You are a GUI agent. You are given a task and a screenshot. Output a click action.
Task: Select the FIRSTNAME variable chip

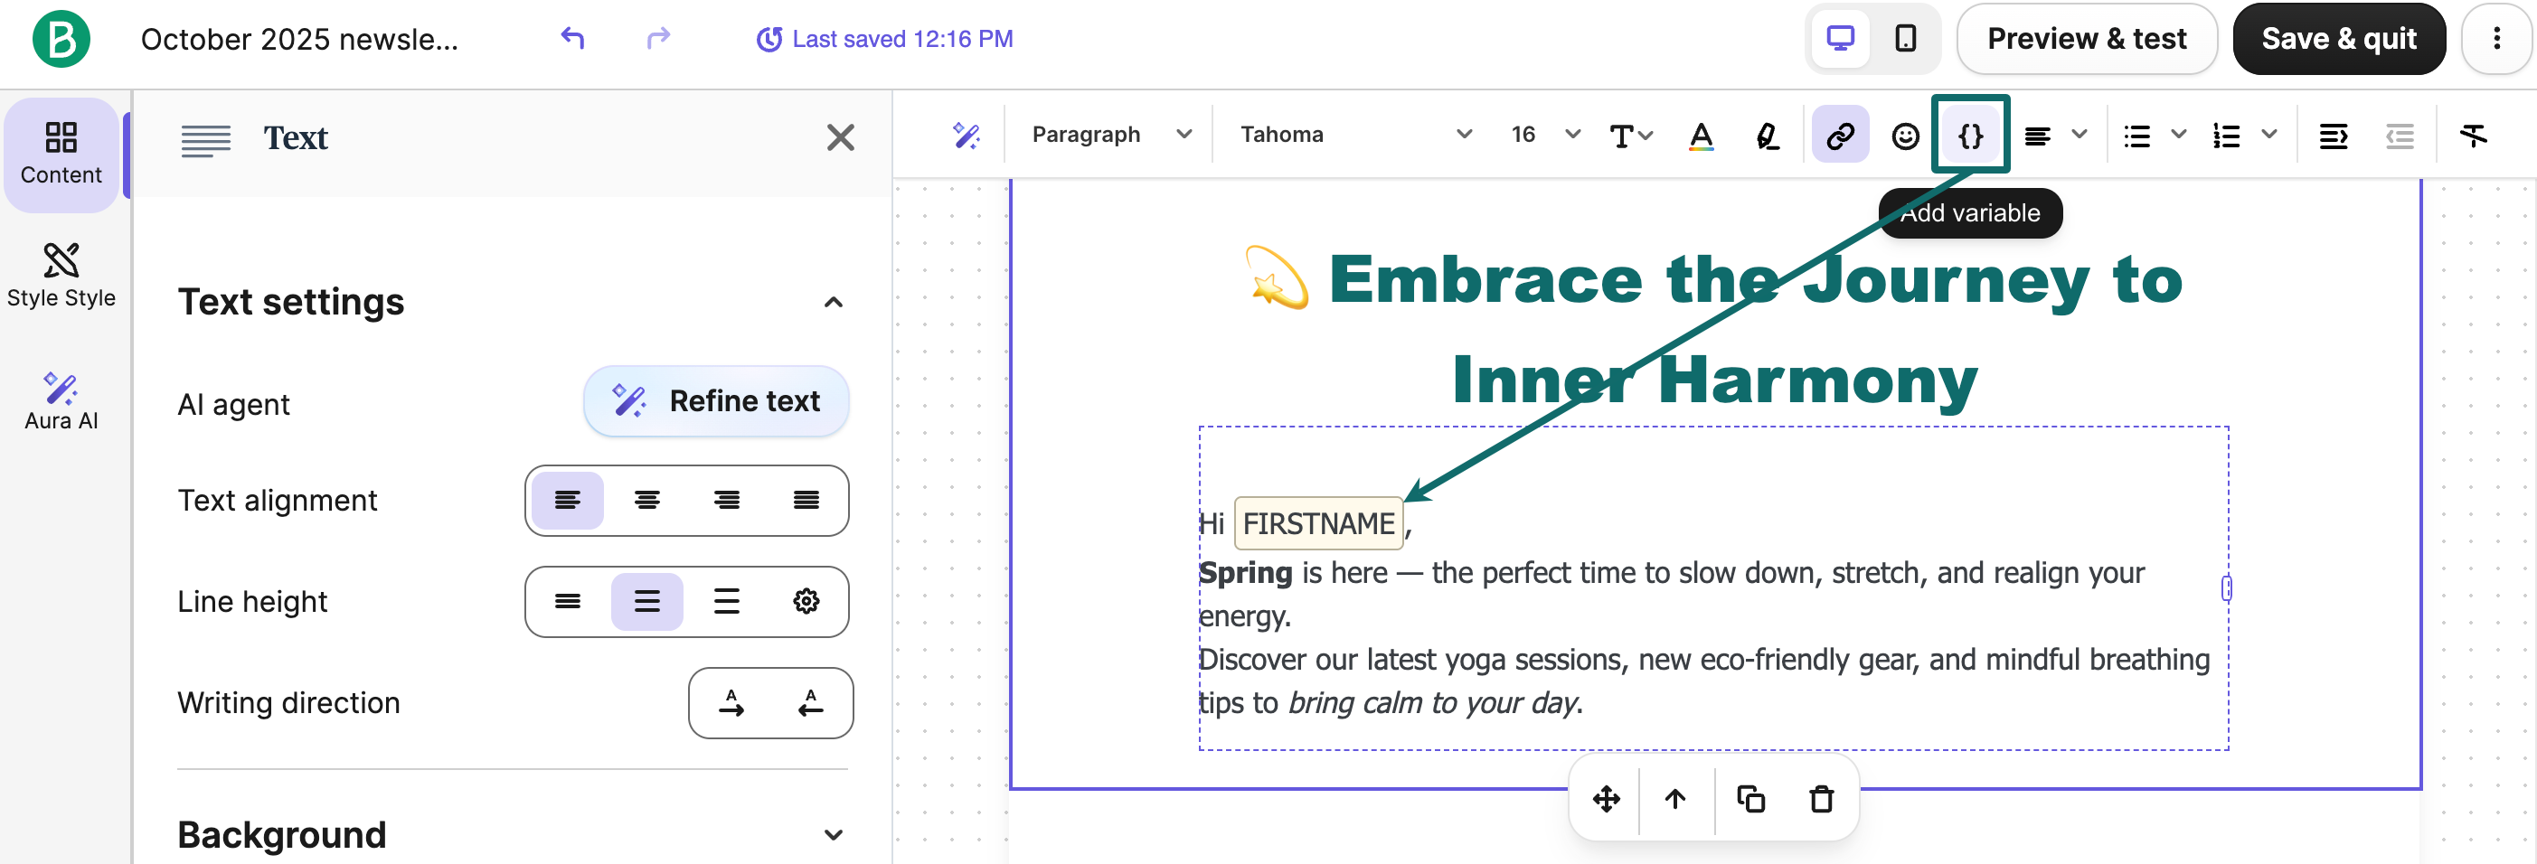click(x=1320, y=522)
